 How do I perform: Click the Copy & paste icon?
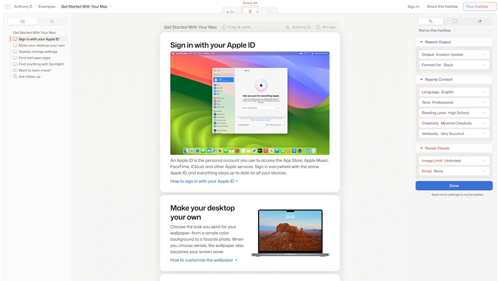click(x=224, y=27)
